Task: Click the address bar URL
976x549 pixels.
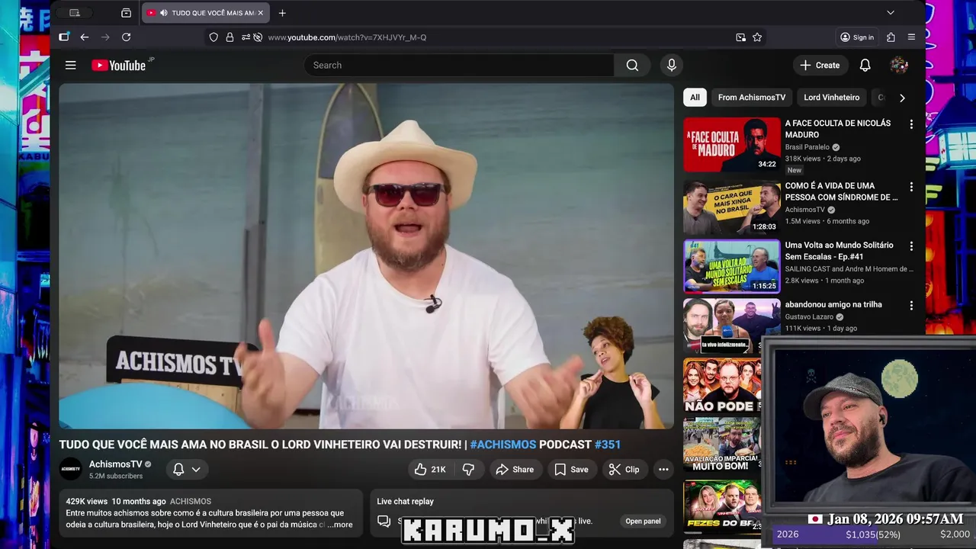Action: [x=347, y=37]
